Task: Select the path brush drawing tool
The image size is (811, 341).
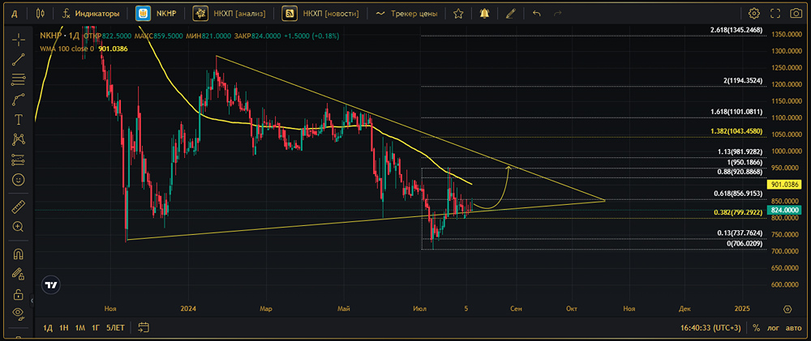Action: [x=19, y=99]
